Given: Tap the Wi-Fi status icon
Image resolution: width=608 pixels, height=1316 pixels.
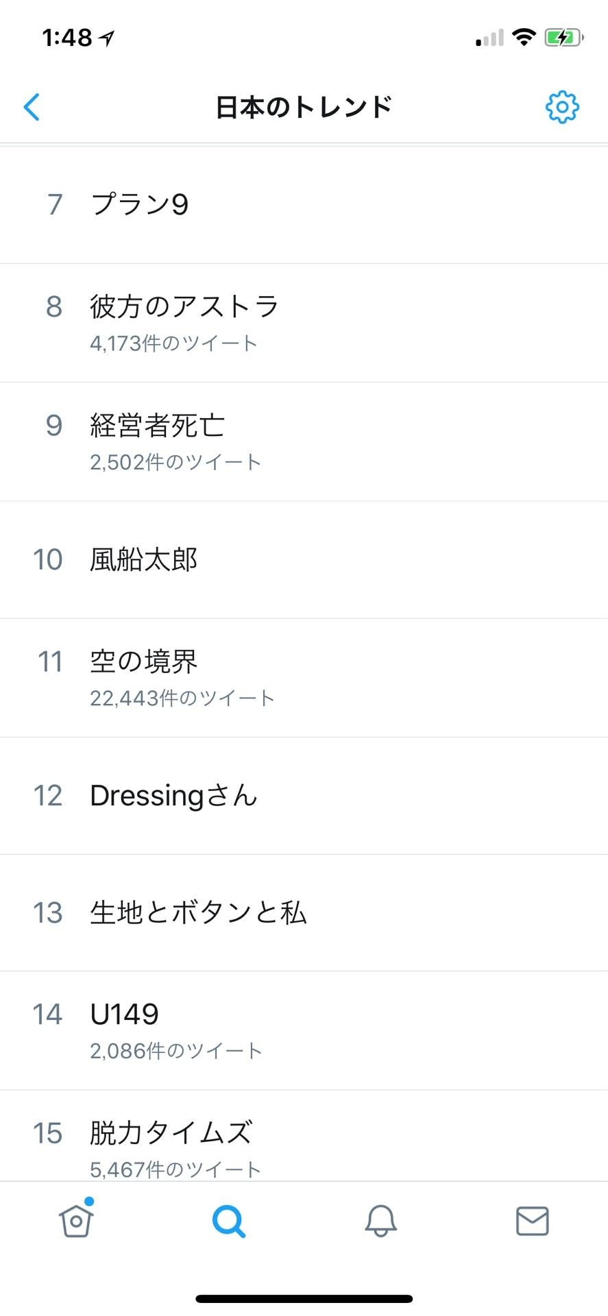Looking at the screenshot, I should click(x=524, y=38).
